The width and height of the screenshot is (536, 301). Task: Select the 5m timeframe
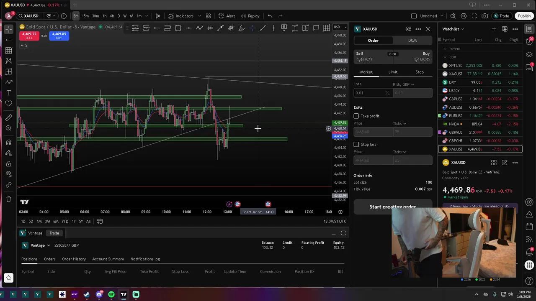(76, 16)
